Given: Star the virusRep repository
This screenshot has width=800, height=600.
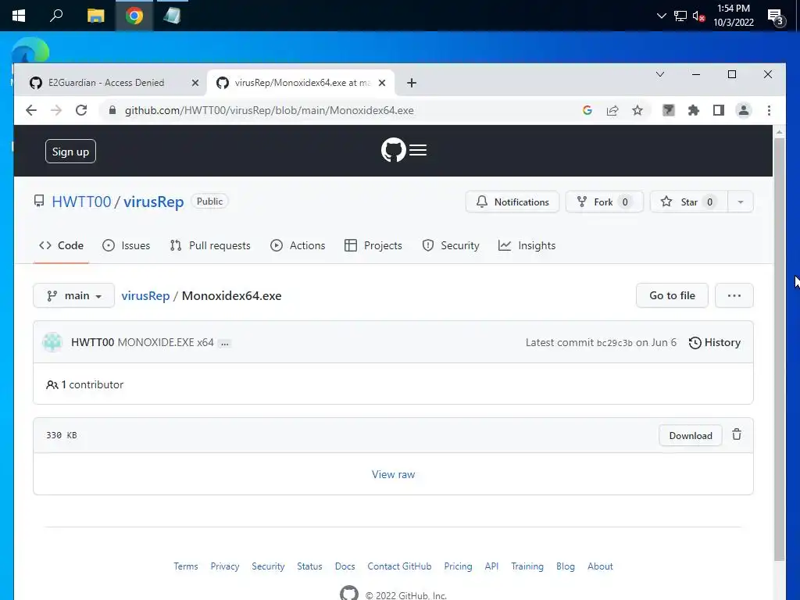Looking at the screenshot, I should (x=688, y=202).
